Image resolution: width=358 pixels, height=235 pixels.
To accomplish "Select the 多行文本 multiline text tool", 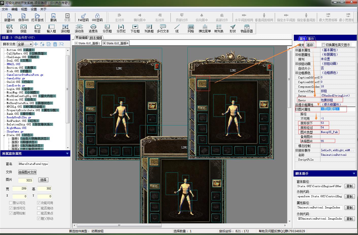I will point(163,29).
